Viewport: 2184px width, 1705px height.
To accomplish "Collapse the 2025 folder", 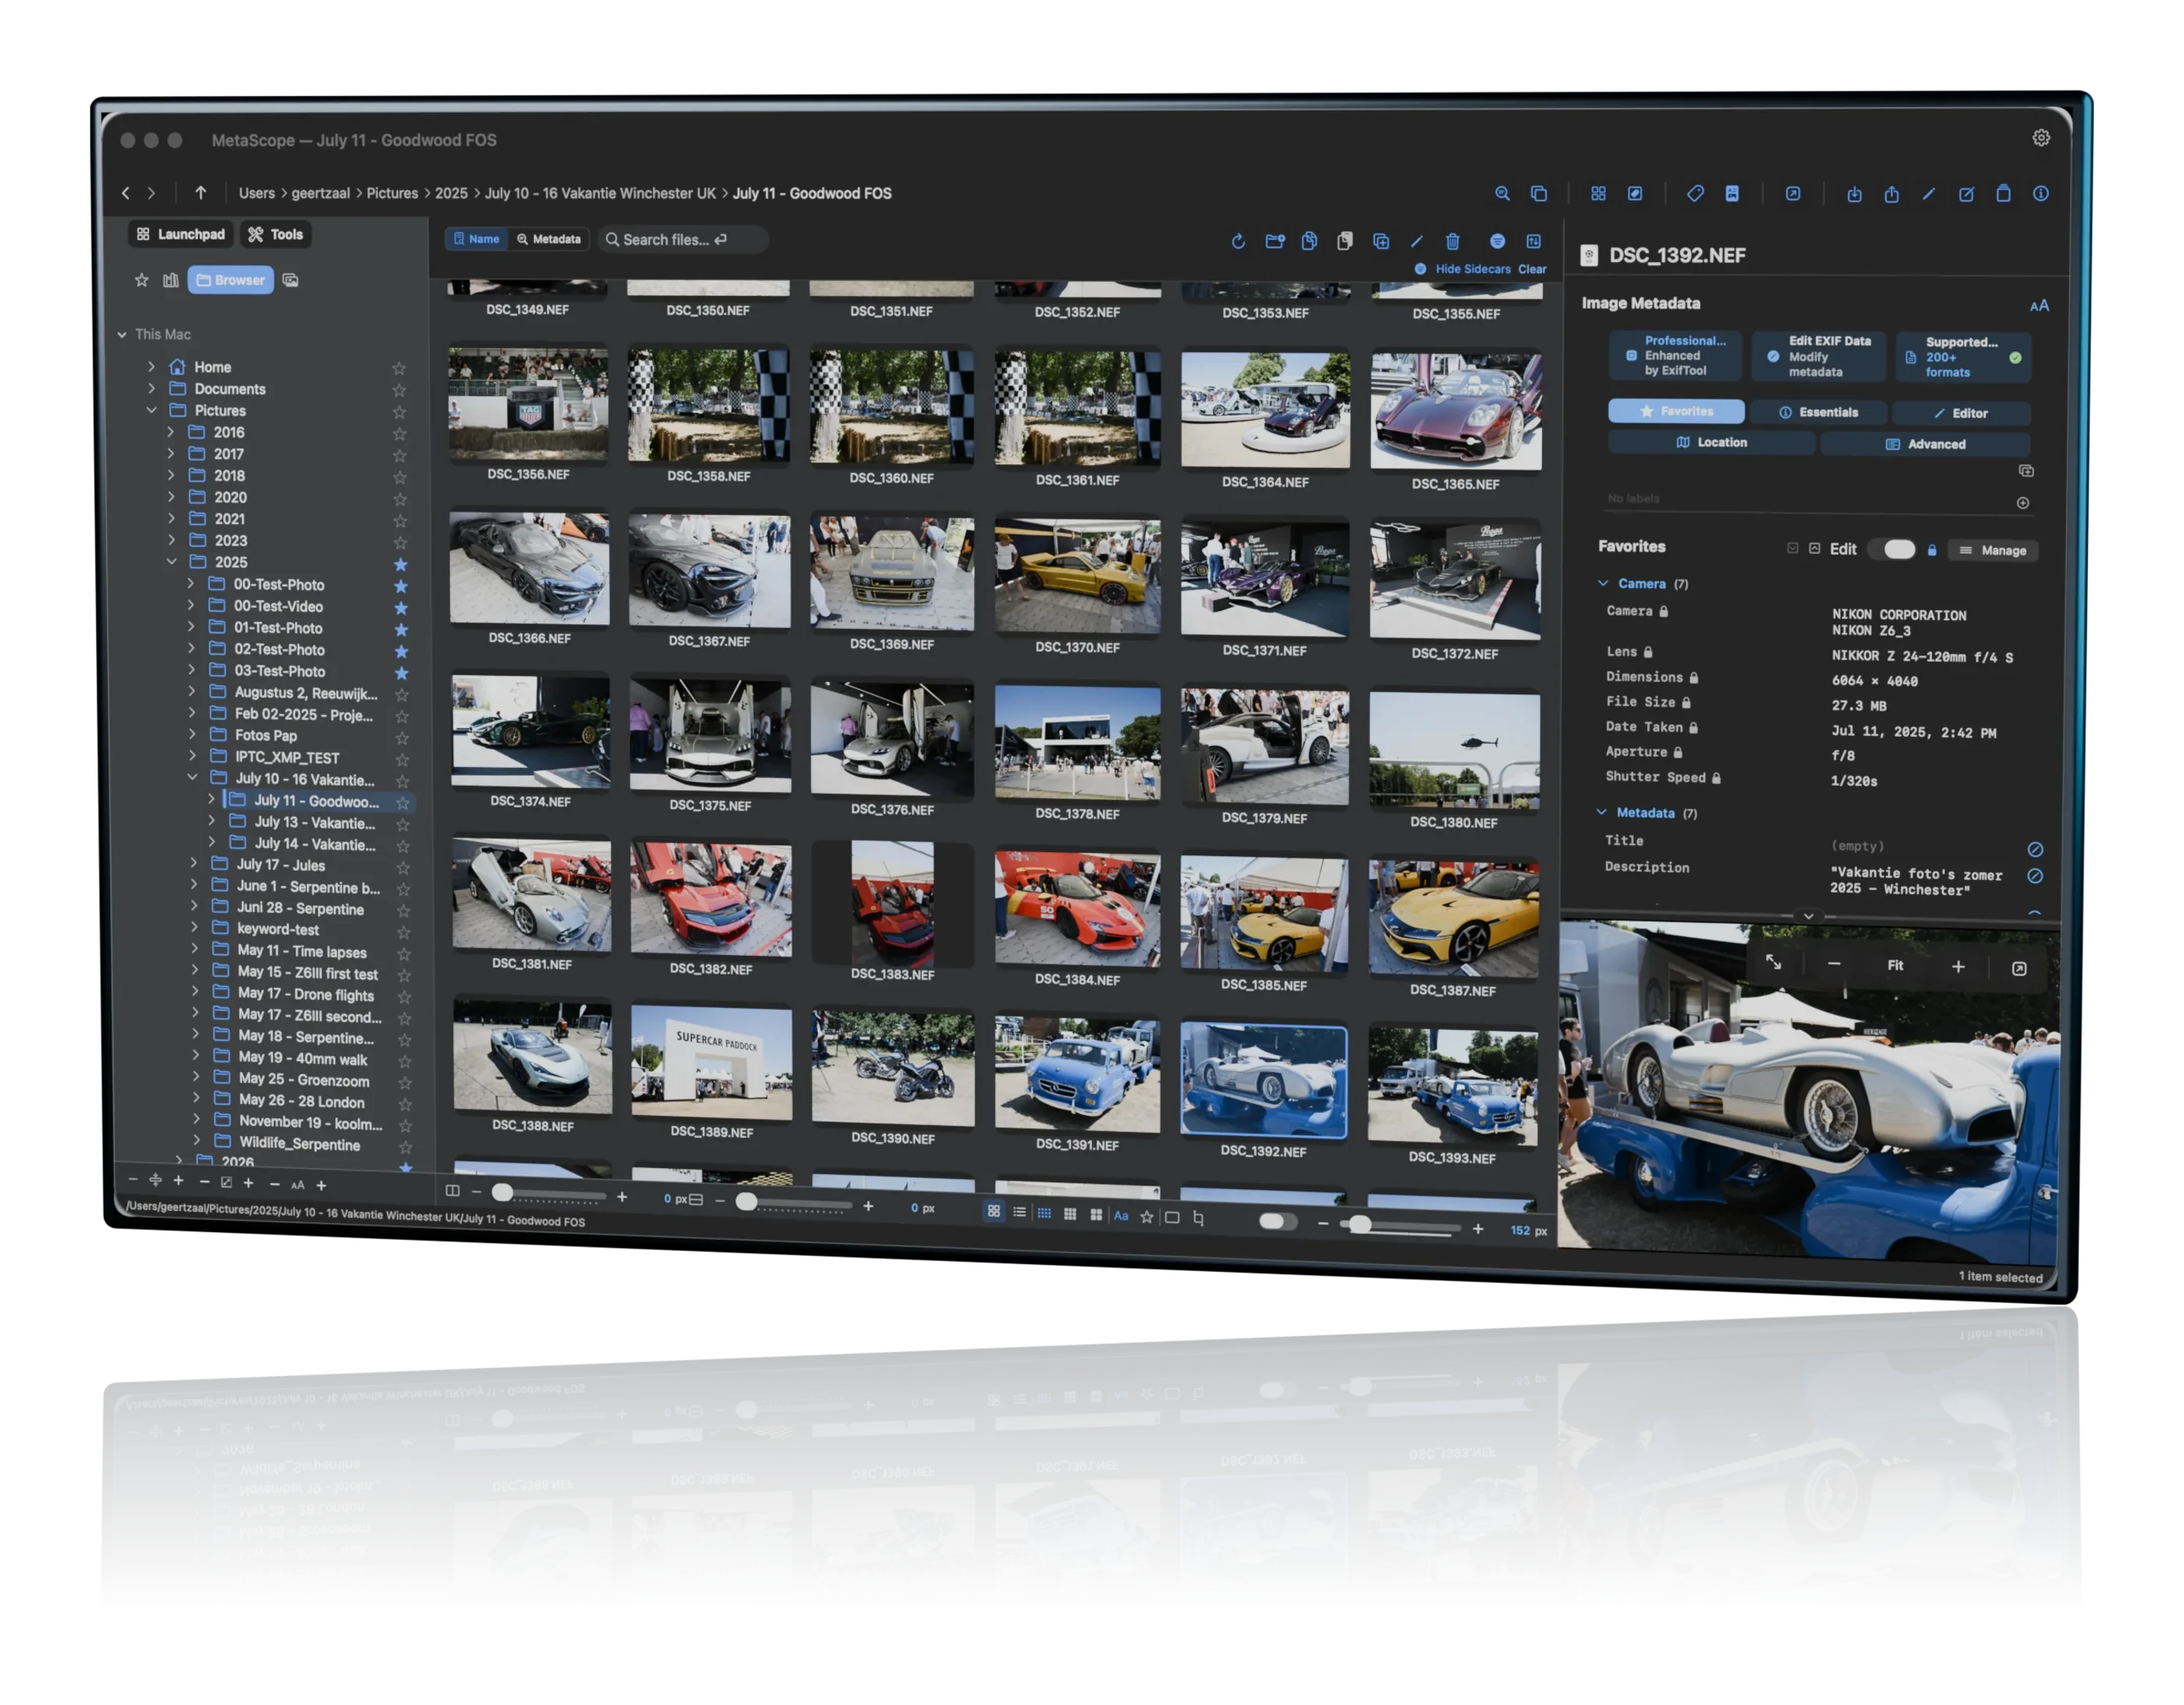I will click(172, 563).
